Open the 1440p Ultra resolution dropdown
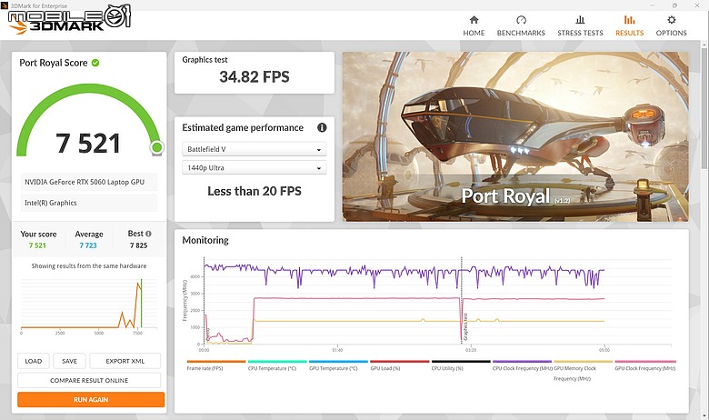709x420 pixels. pyautogui.click(x=255, y=168)
